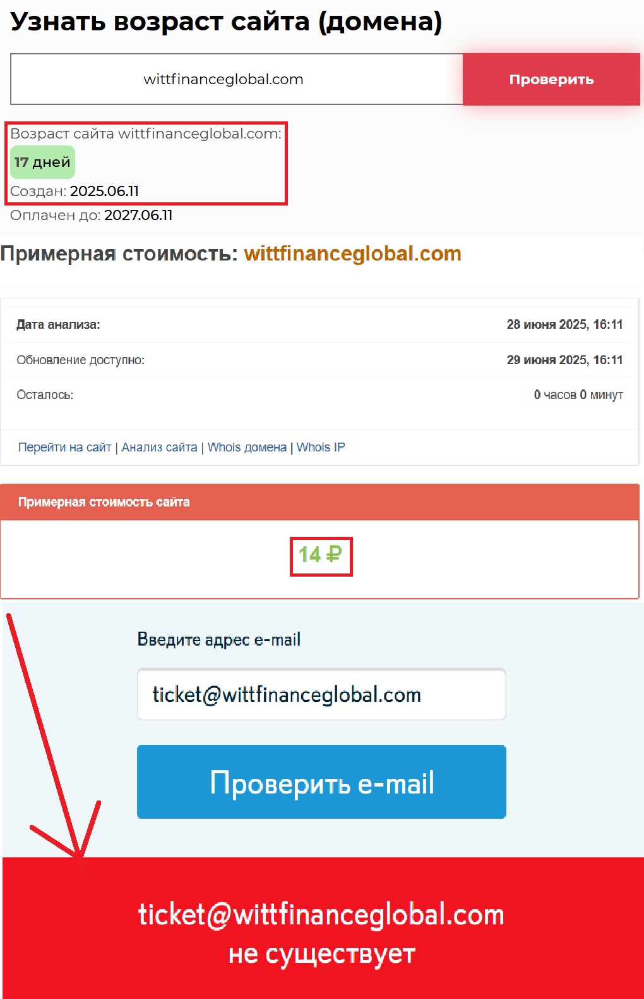The image size is (644, 999).
Task: Click the 14 ₽ estimated value
Action: click(x=320, y=555)
